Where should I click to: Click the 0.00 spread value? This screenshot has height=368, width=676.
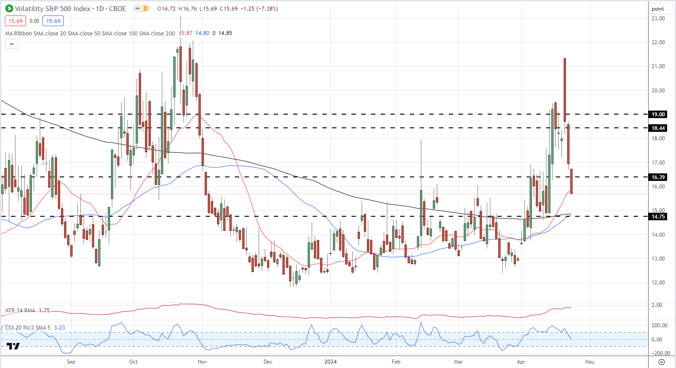click(34, 21)
